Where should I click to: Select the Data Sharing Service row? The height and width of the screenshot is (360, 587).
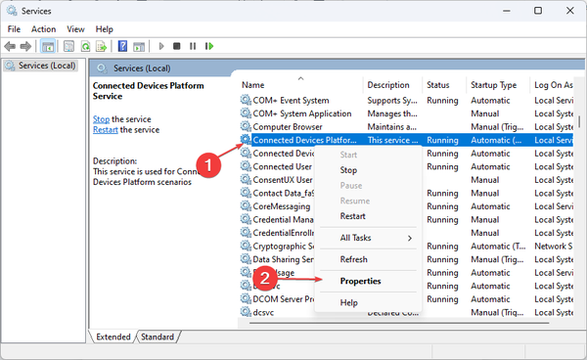click(276, 259)
